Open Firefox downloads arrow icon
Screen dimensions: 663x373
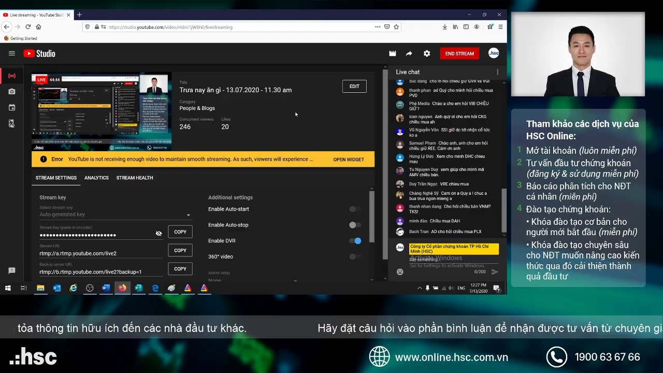[x=444, y=27]
